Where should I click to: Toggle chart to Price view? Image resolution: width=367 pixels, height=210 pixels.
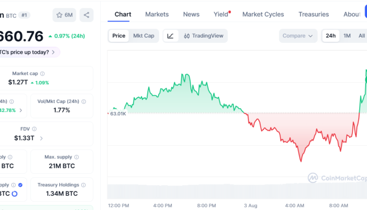[x=119, y=36]
